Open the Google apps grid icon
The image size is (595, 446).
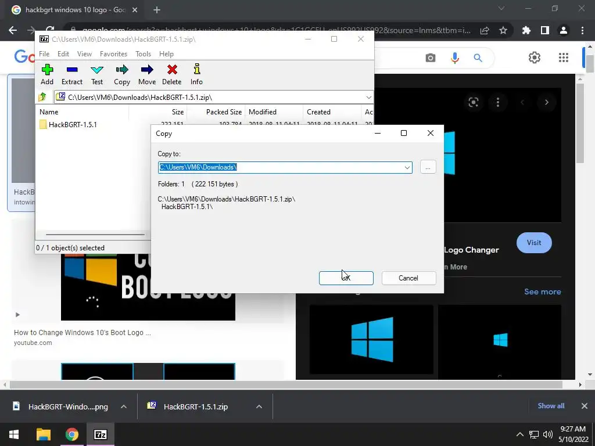pyautogui.click(x=564, y=57)
